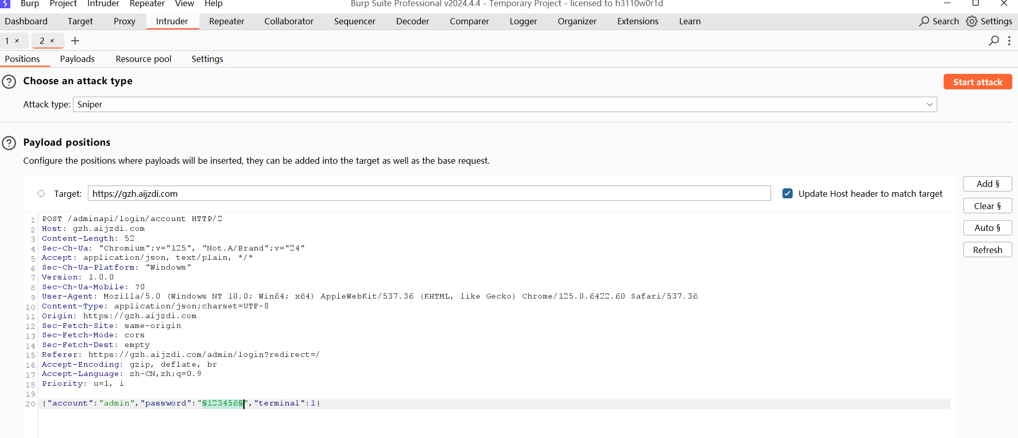Click the Auto § button
Screen dimensions: 1018x438
point(988,228)
